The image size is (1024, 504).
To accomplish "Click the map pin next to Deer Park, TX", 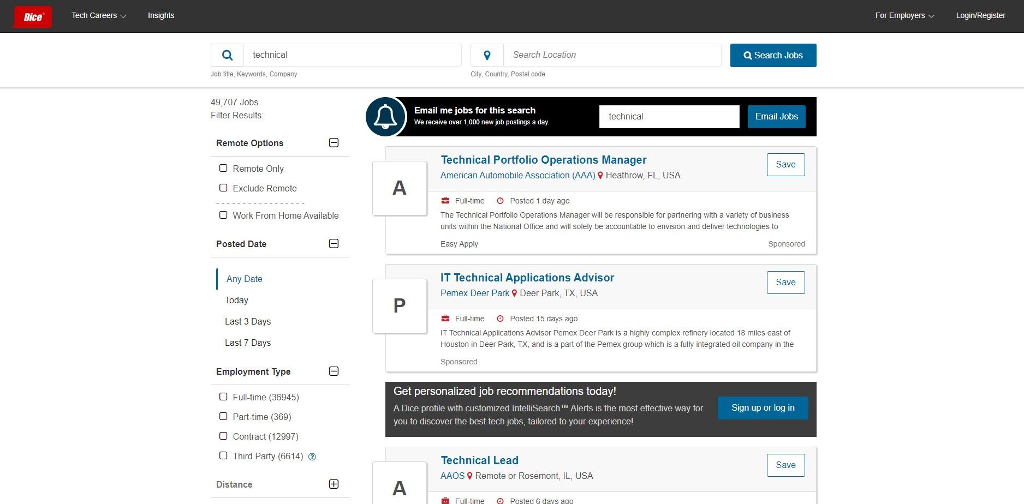I will (x=514, y=293).
